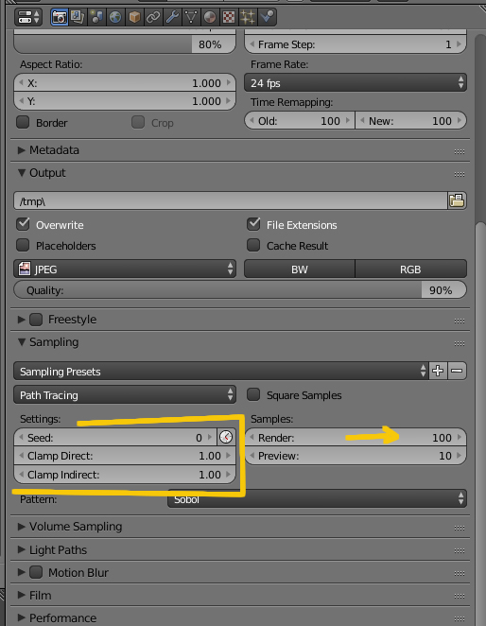Click the output folder browse icon
Viewport: 486px width, 626px height.
tap(457, 200)
